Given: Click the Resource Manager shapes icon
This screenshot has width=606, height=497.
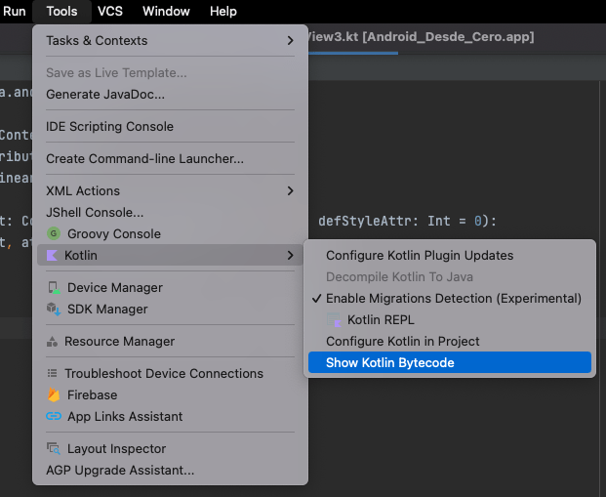Looking at the screenshot, I should coord(52,342).
